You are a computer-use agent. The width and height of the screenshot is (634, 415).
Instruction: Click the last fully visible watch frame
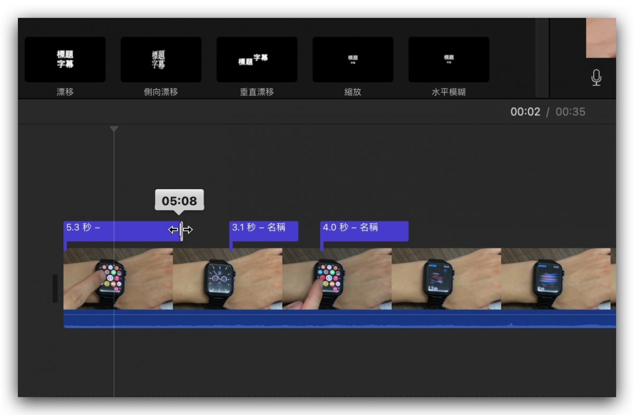556,279
